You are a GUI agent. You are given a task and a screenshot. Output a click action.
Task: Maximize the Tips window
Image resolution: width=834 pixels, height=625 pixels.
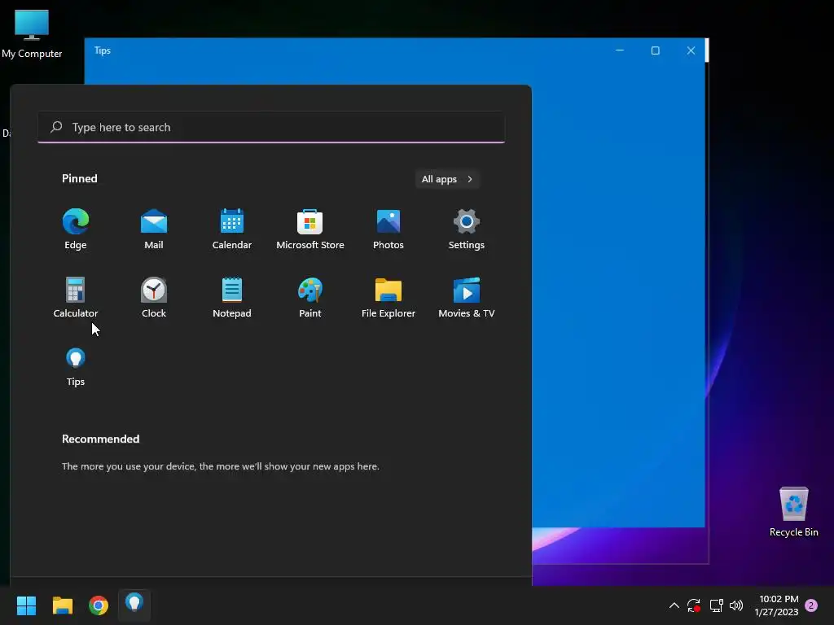656,50
